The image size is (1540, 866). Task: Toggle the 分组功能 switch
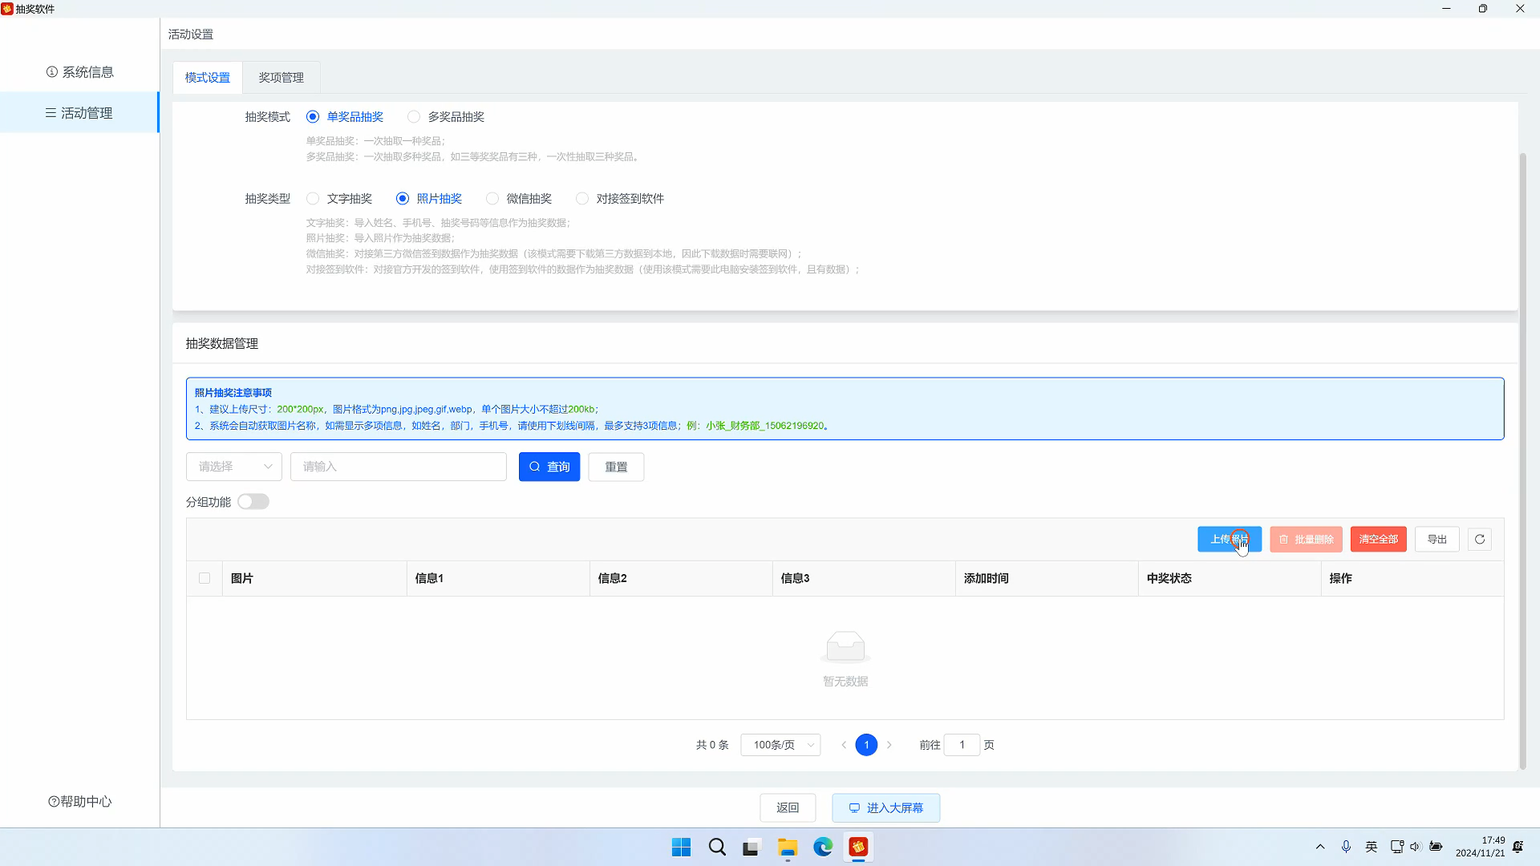[x=253, y=502]
